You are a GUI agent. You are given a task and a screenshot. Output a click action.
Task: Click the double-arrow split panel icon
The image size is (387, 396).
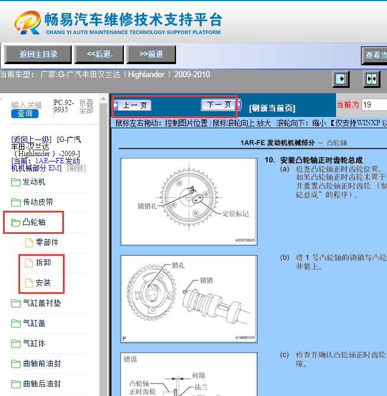(372, 79)
